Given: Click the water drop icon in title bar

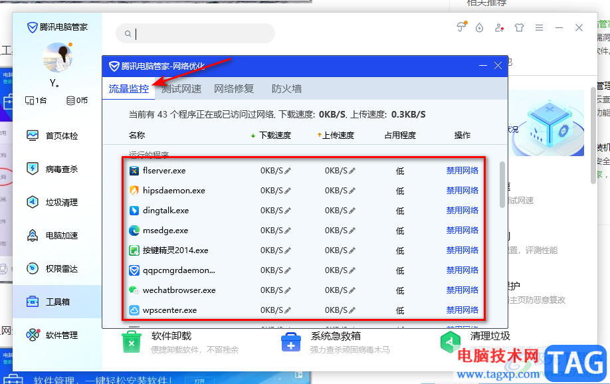Looking at the screenshot, I should (479, 28).
